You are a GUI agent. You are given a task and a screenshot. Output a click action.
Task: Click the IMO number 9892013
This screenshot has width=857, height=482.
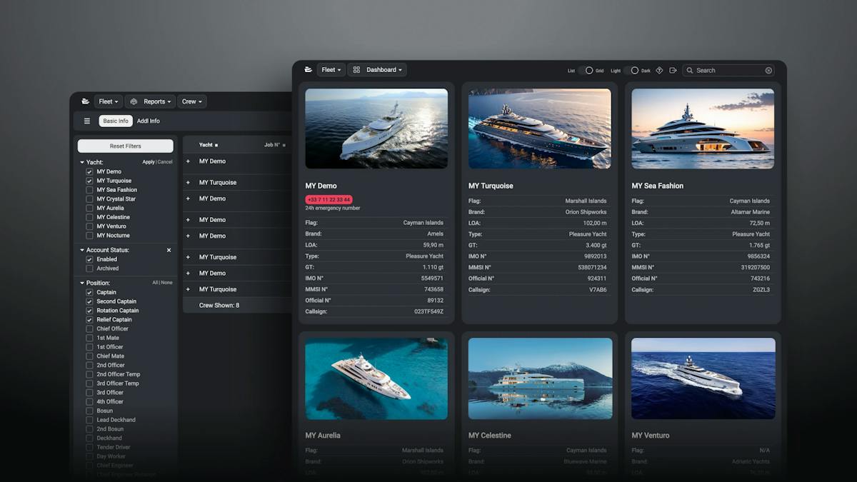pyautogui.click(x=595, y=256)
